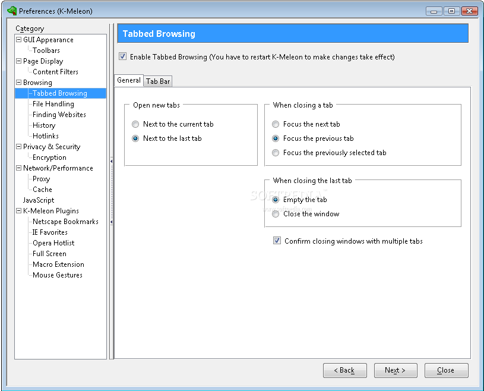This screenshot has height=391, width=484.
Task: Open Mouse Gestures plugin settings
Action: pos(58,275)
